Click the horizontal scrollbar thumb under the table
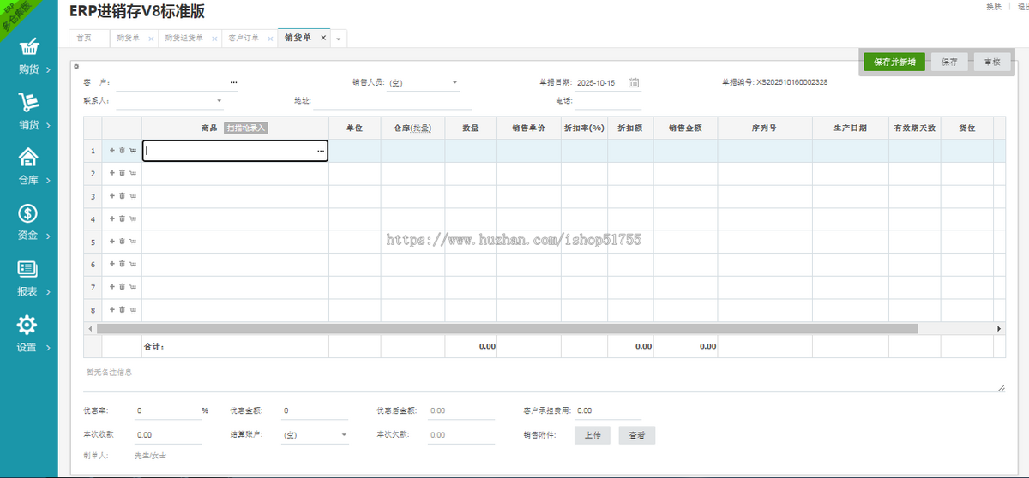Screen dimensions: 1029x478 (x=507, y=329)
